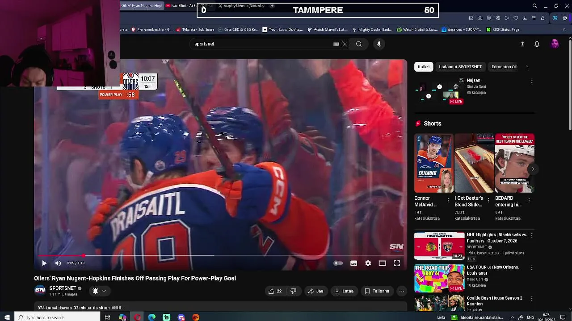
Task: Open Coulda Been House Season 2 video
Action: (x=439, y=304)
